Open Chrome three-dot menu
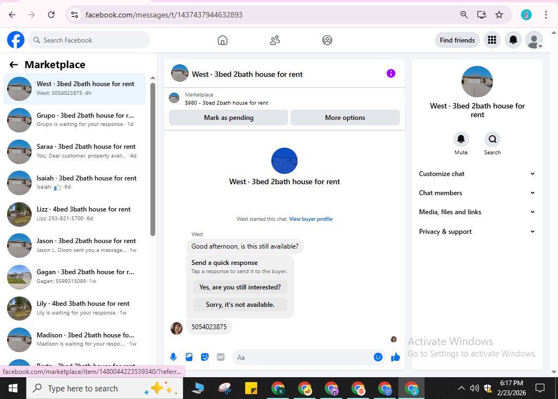558x399 pixels. (545, 15)
